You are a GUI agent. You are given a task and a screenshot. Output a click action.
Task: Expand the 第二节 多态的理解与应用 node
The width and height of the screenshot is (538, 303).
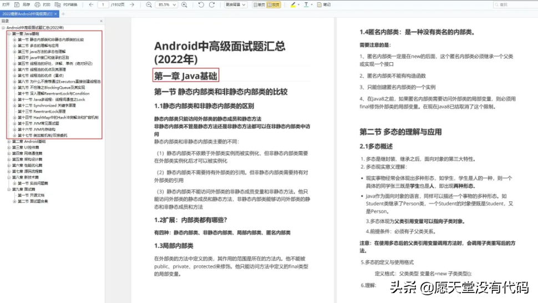pos(14,46)
